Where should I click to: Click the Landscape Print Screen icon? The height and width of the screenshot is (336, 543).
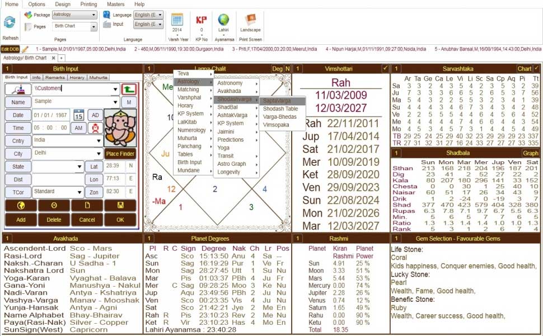pyautogui.click(x=250, y=20)
